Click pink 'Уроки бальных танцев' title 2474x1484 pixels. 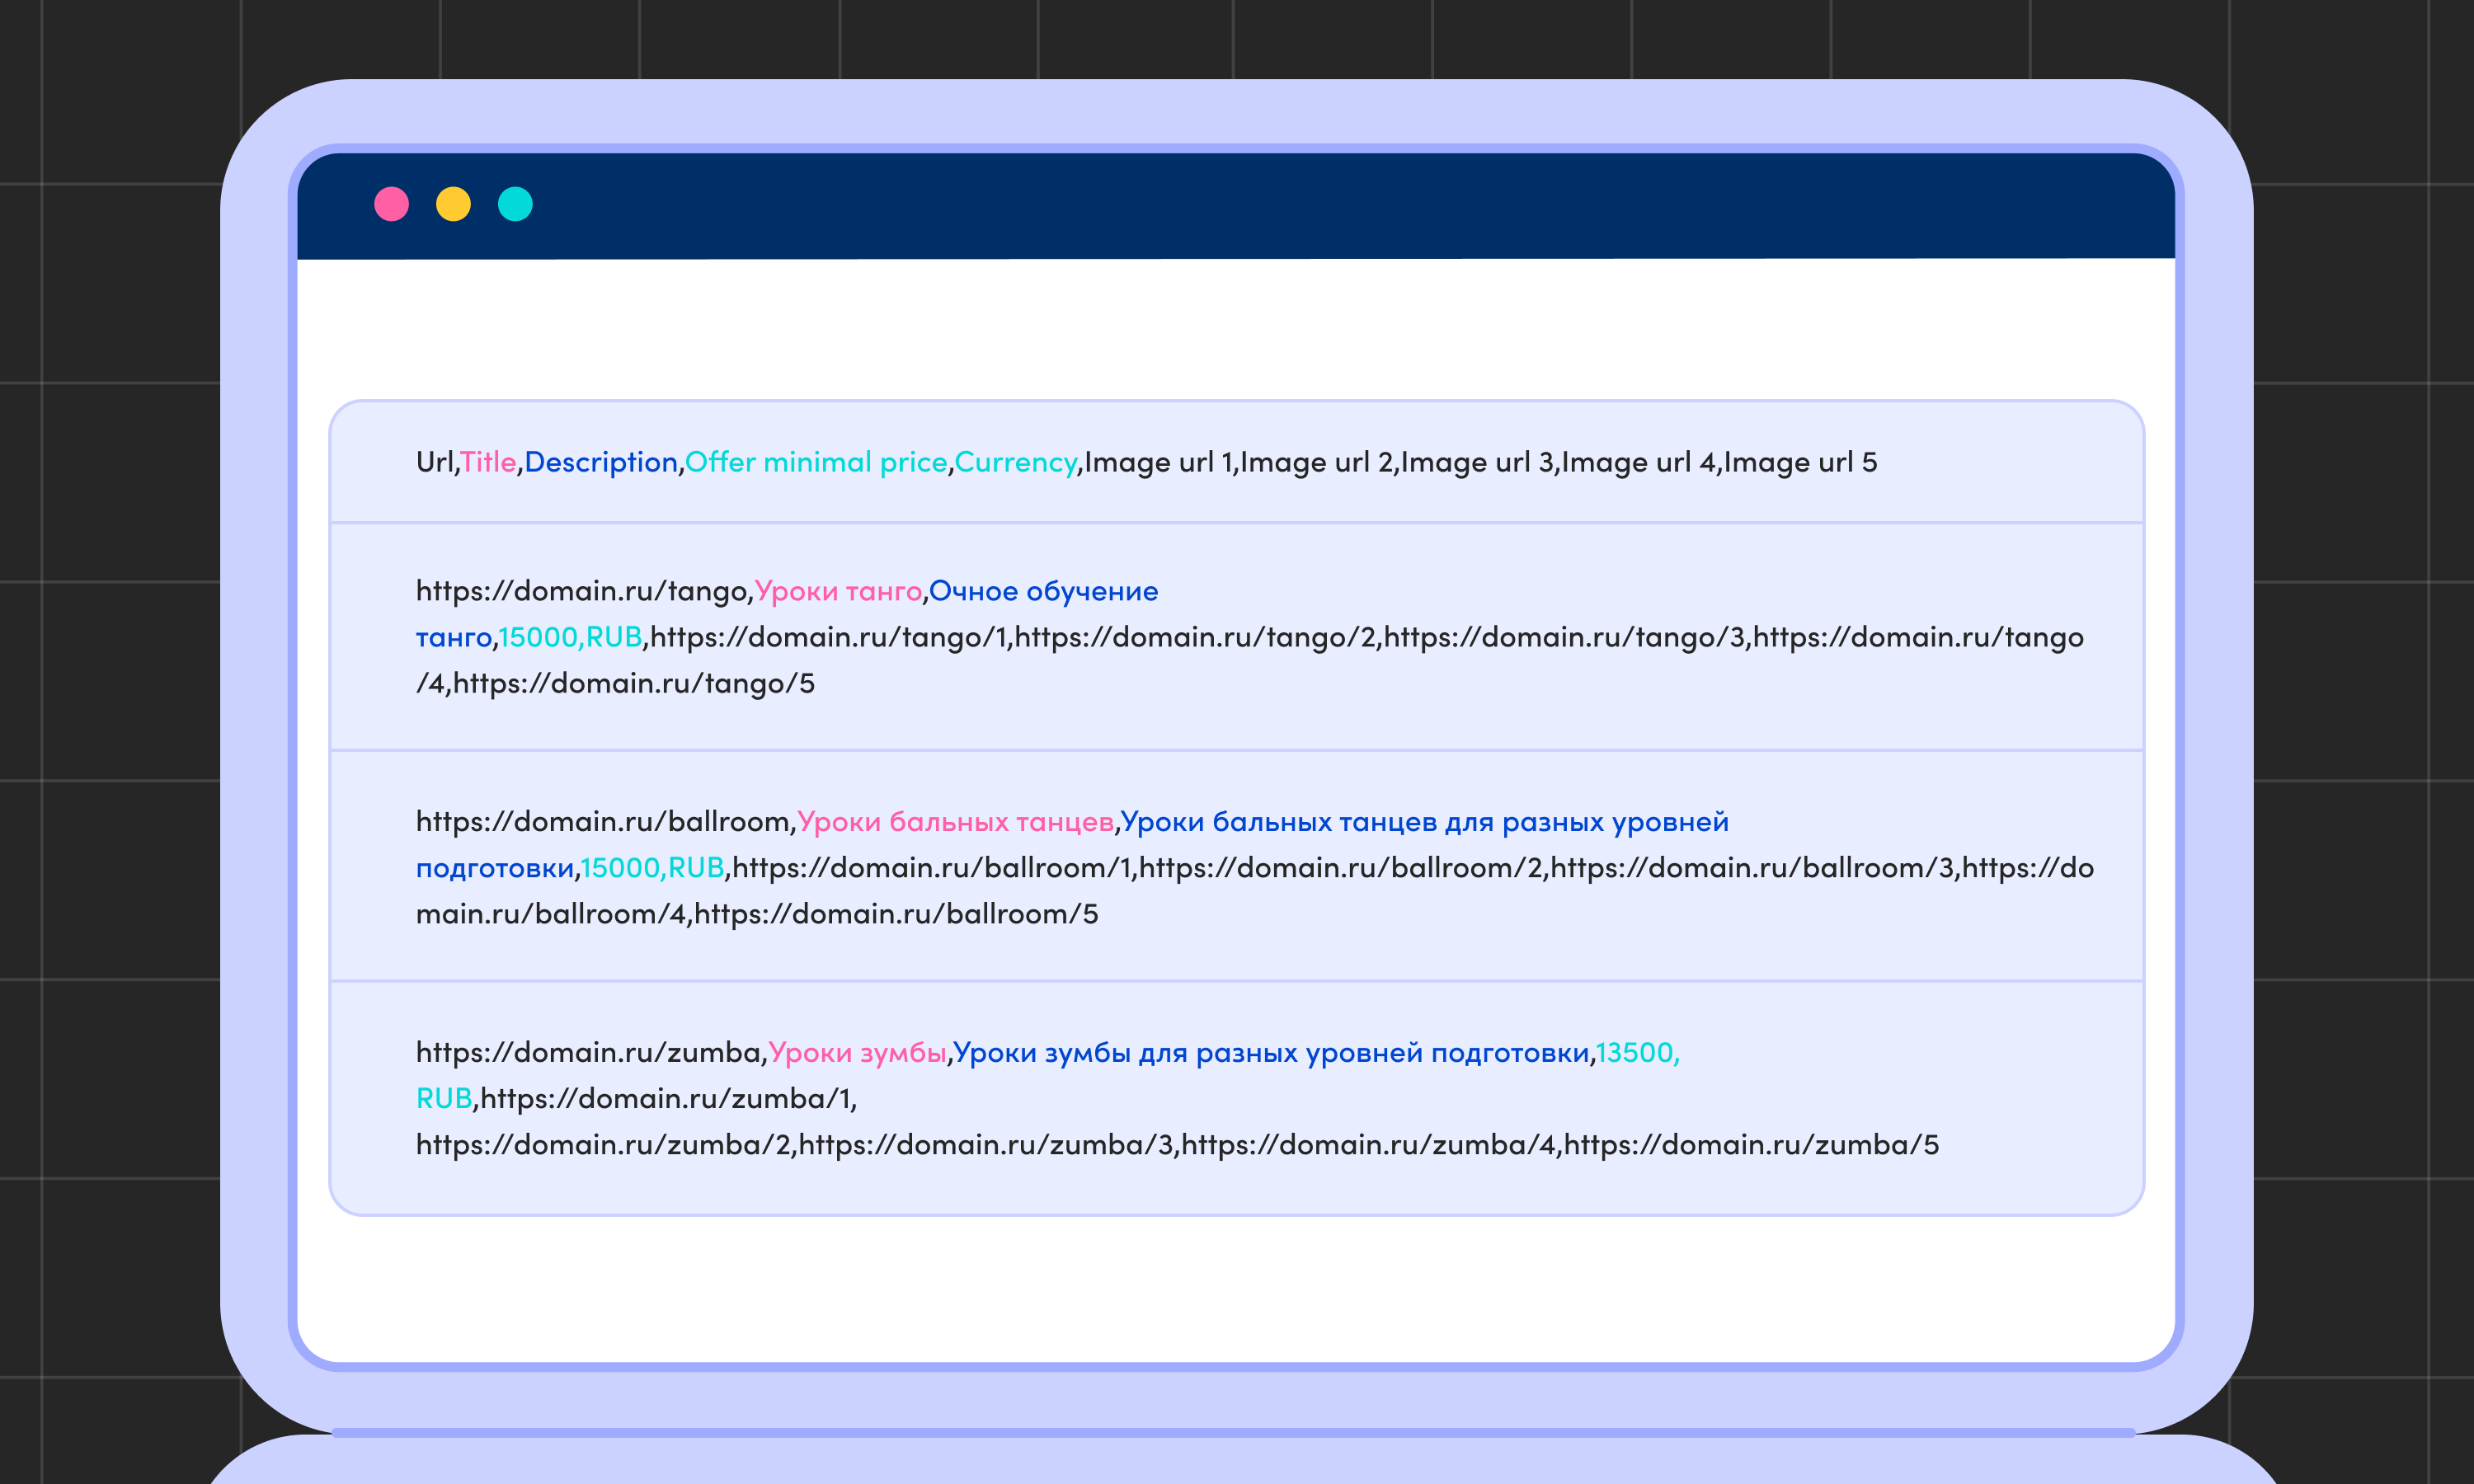click(x=955, y=822)
